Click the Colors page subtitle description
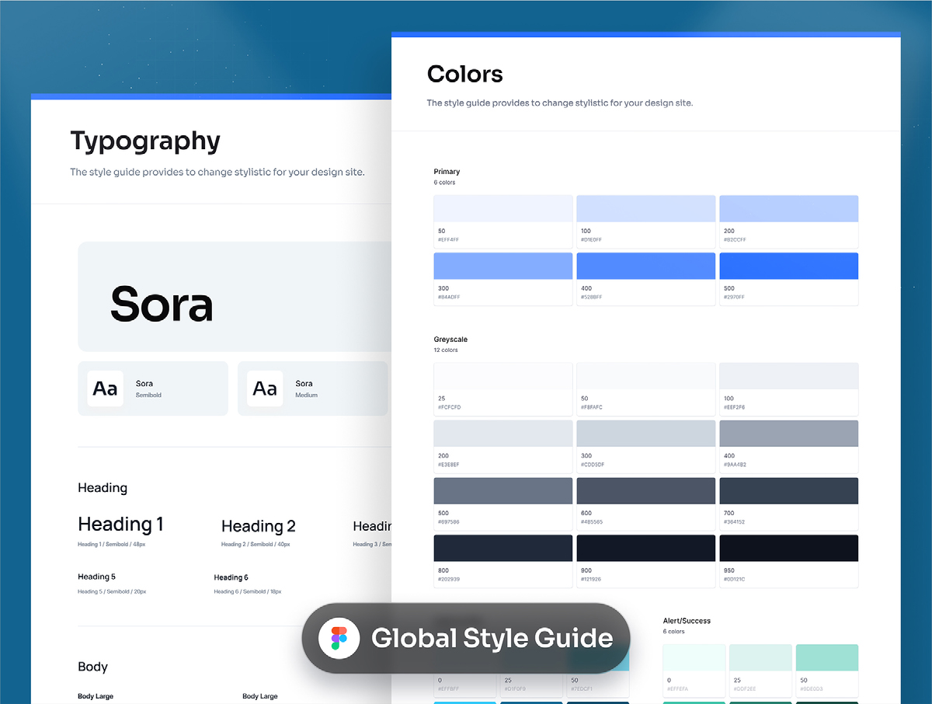 point(560,103)
